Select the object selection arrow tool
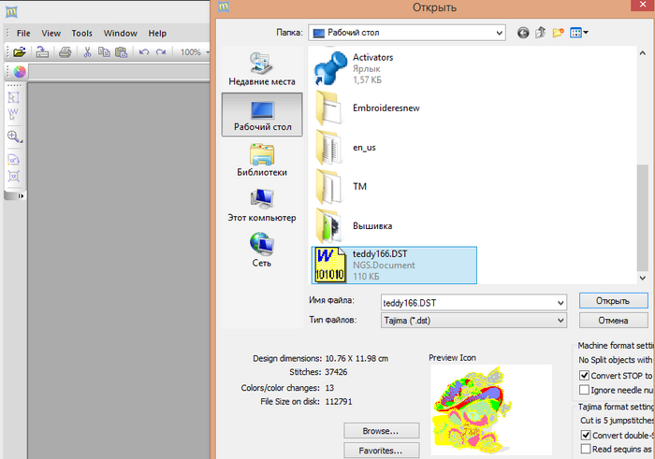The width and height of the screenshot is (655, 459). (13, 97)
